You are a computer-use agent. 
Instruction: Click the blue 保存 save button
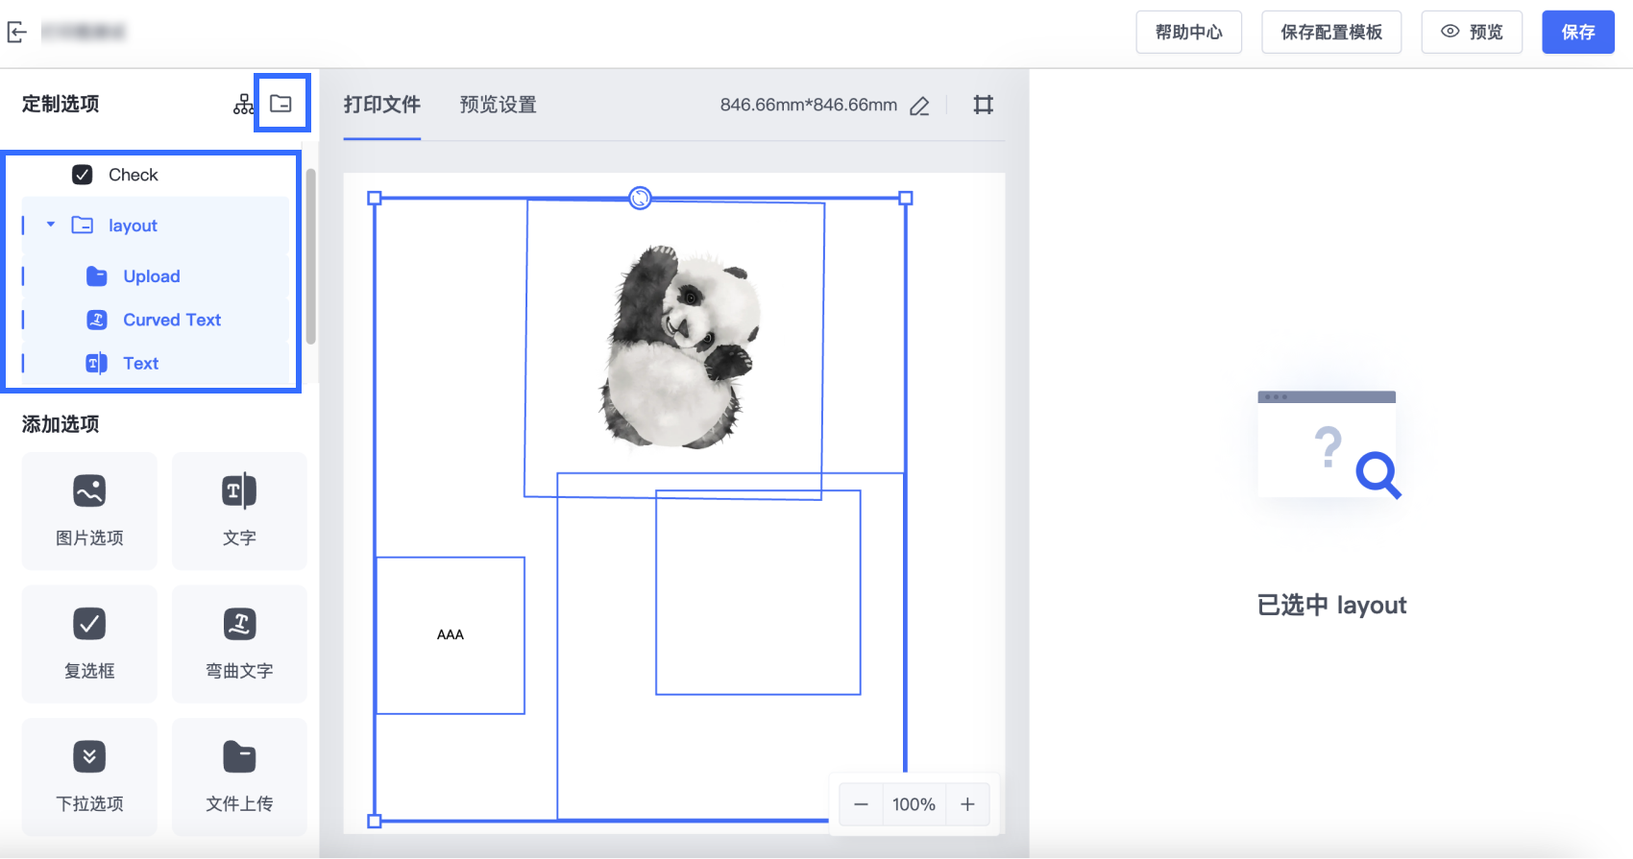click(x=1578, y=32)
